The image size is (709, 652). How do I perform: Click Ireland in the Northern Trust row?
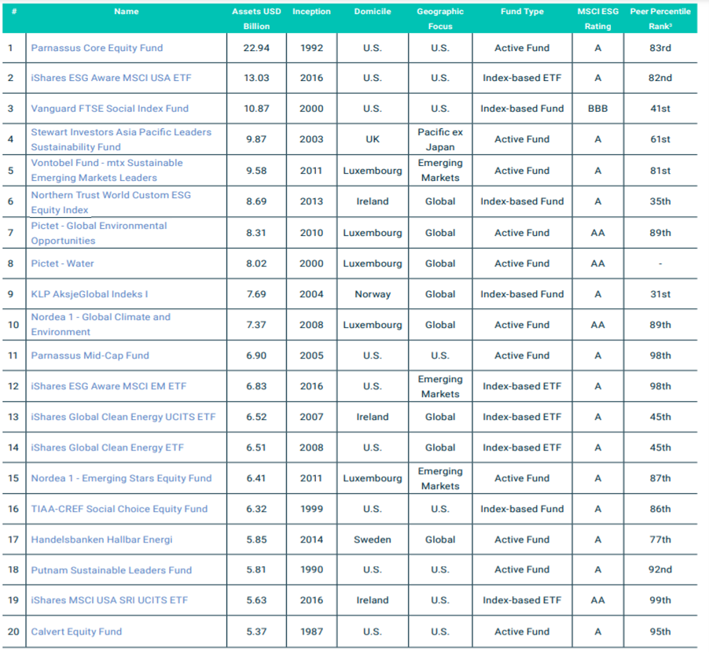(x=373, y=201)
